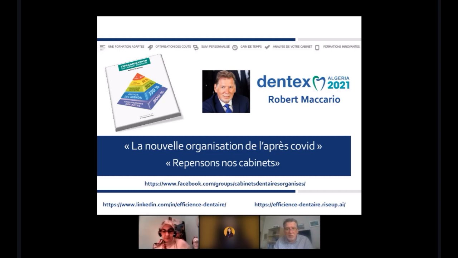Click the icon before 'Optimisation des couts'
This screenshot has height=258, width=458.
pos(150,47)
